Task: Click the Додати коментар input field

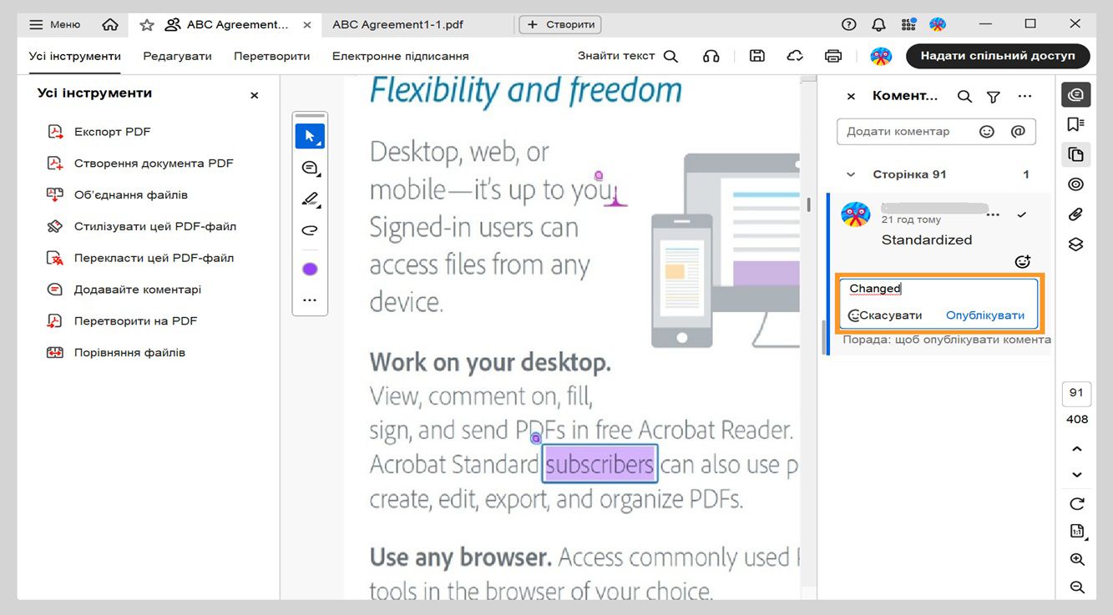Action: (936, 132)
